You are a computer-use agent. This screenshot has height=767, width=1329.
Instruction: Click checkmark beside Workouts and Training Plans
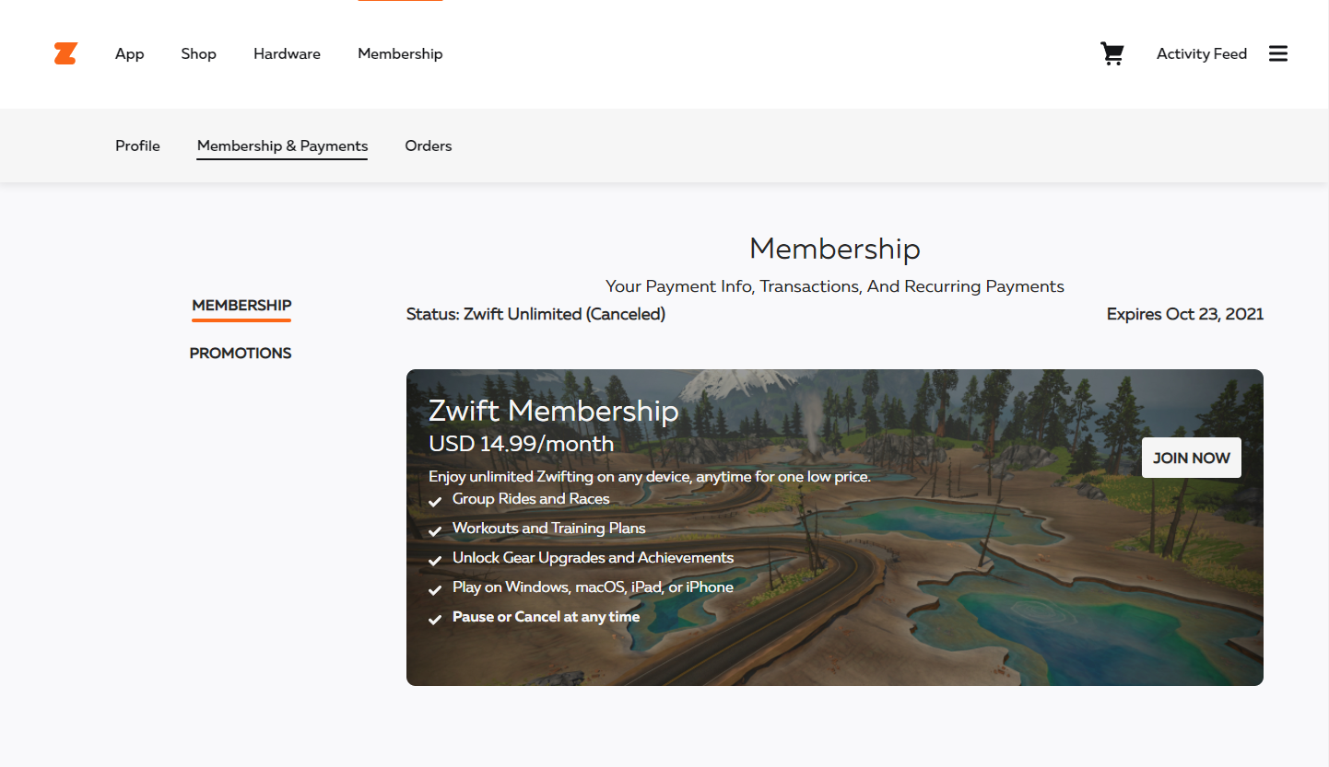click(x=435, y=531)
